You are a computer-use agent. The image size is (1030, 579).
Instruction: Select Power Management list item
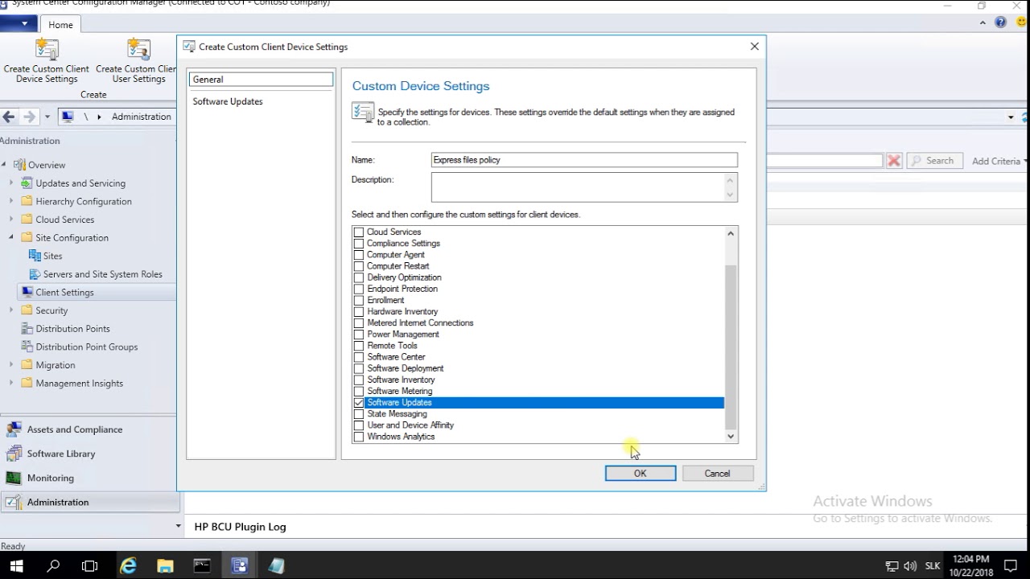pos(403,335)
